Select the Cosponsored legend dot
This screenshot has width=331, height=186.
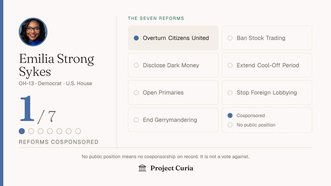click(x=230, y=115)
